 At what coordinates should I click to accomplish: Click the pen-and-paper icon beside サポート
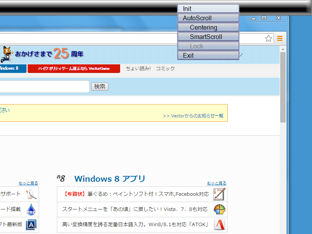(31, 194)
